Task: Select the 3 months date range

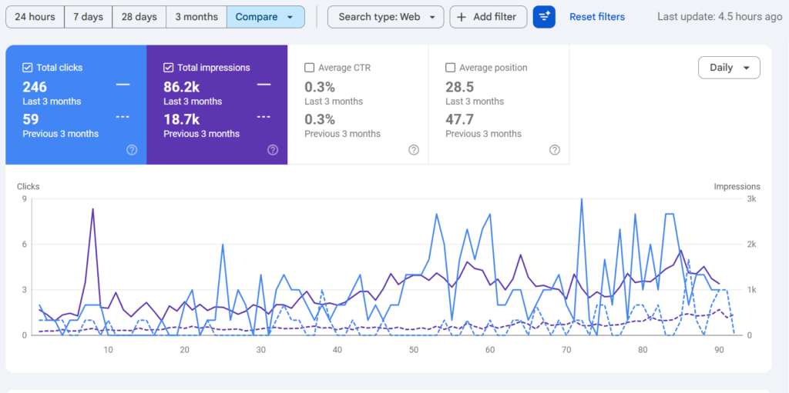Action: (196, 17)
